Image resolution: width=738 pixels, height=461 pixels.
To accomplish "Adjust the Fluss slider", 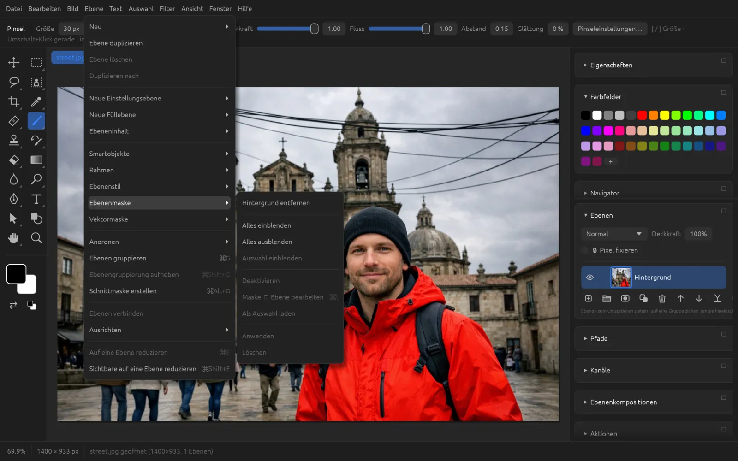I will (x=399, y=29).
